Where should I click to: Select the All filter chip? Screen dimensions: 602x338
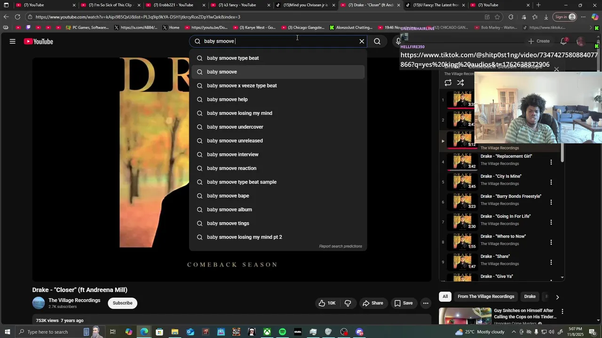click(445, 297)
